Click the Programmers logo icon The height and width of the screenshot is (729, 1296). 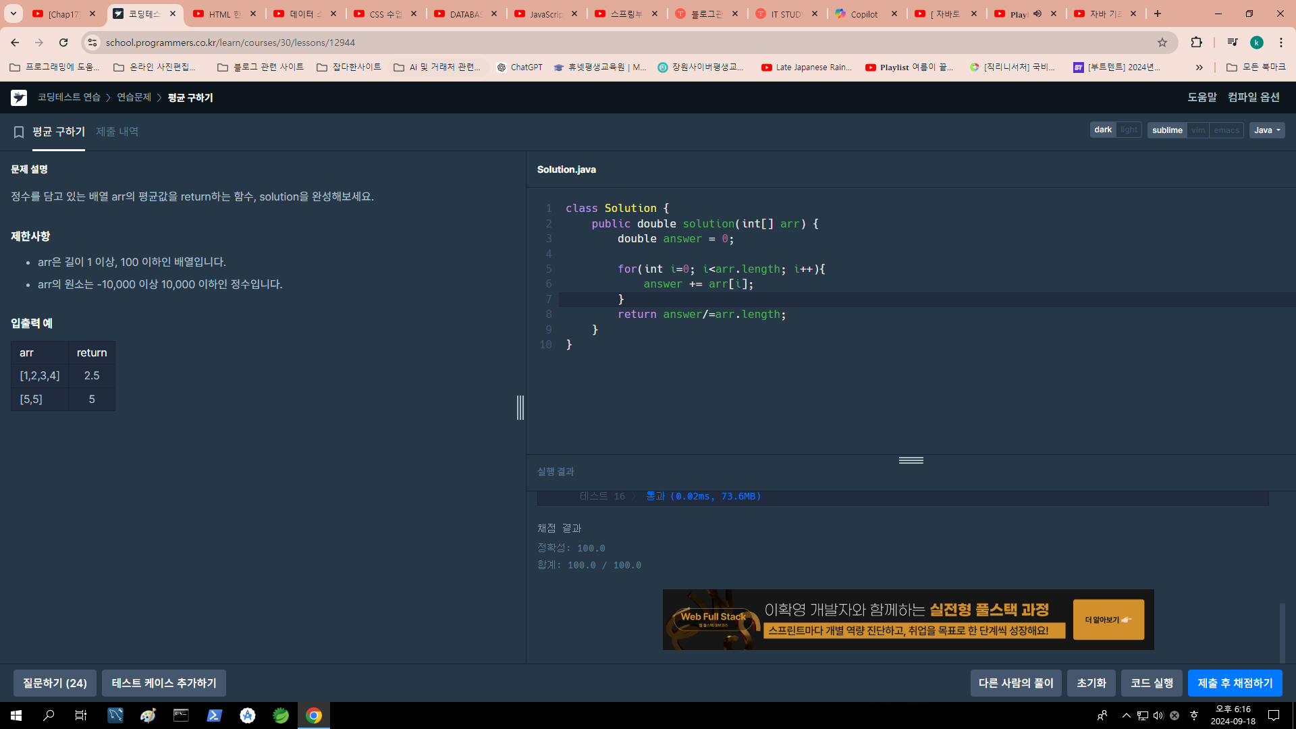point(19,98)
